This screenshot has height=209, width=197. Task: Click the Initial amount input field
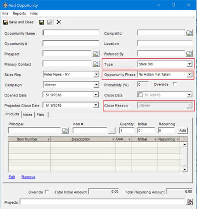coord(146,130)
